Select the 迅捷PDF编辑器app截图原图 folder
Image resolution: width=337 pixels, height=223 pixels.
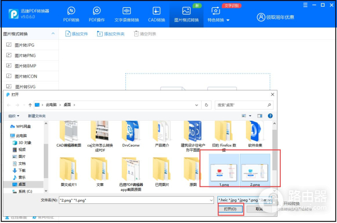tap(131, 174)
